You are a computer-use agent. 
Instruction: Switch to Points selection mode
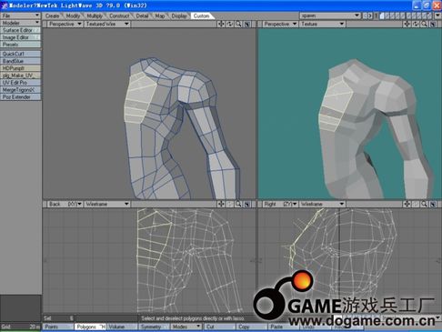58,327
